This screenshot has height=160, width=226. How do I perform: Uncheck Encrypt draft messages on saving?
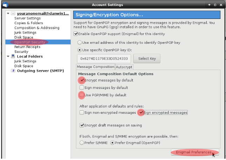(x=82, y=125)
